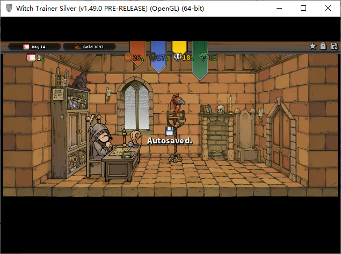
Task: Maximize the Witch Trainer Silver window
Action: coord(303,8)
